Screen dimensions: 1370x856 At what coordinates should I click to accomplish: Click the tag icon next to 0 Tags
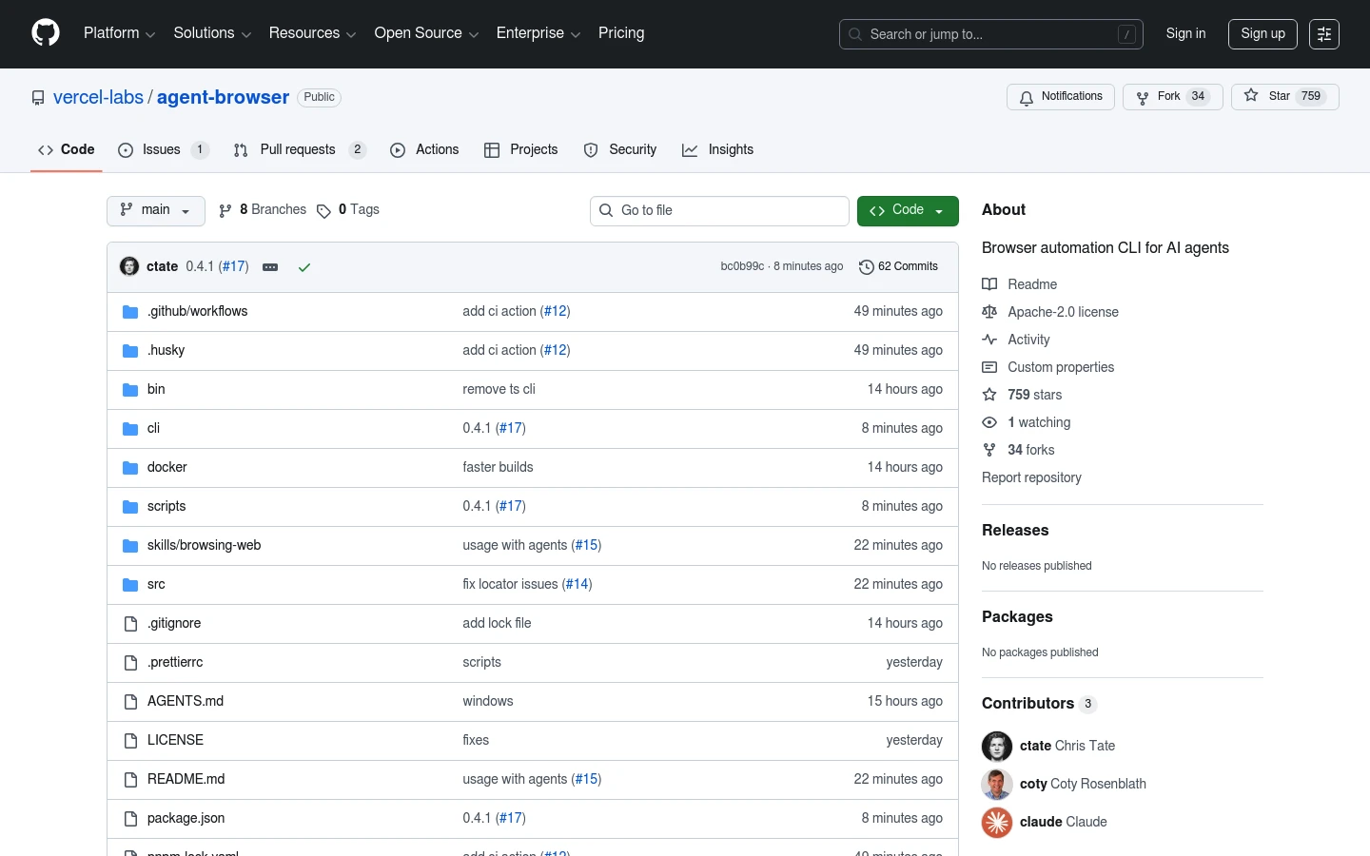324,210
